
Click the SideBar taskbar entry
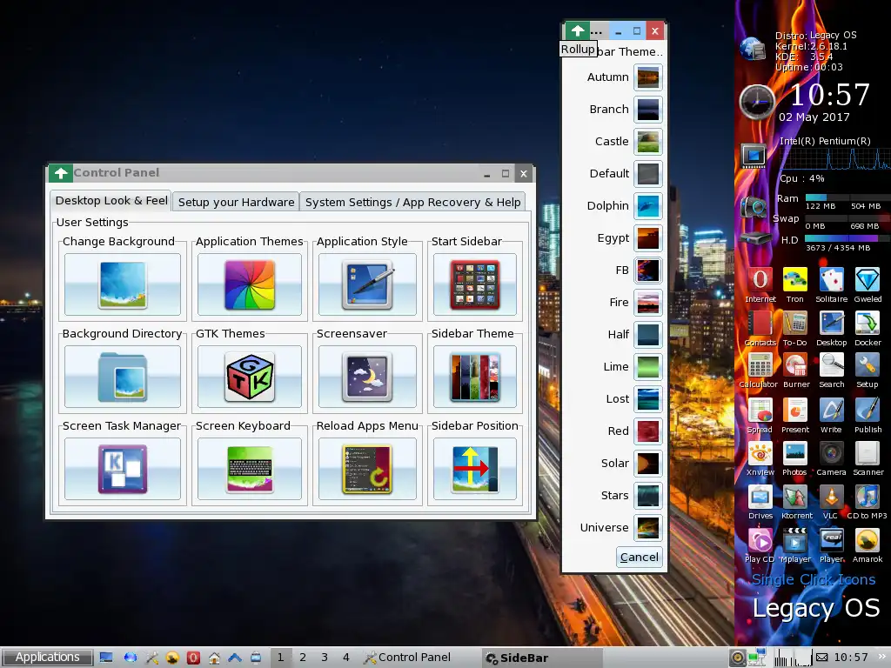coord(517,658)
